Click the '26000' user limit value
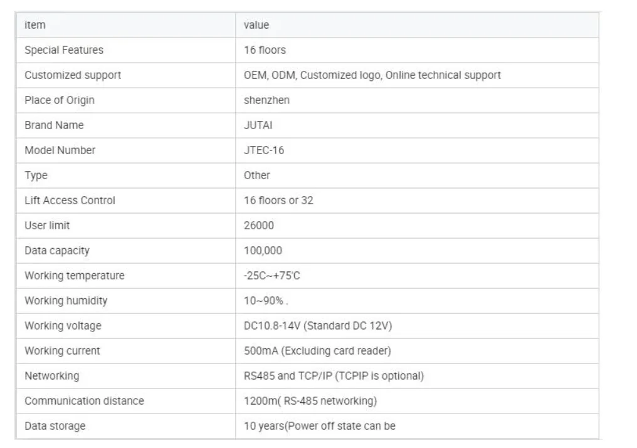 click(x=258, y=226)
